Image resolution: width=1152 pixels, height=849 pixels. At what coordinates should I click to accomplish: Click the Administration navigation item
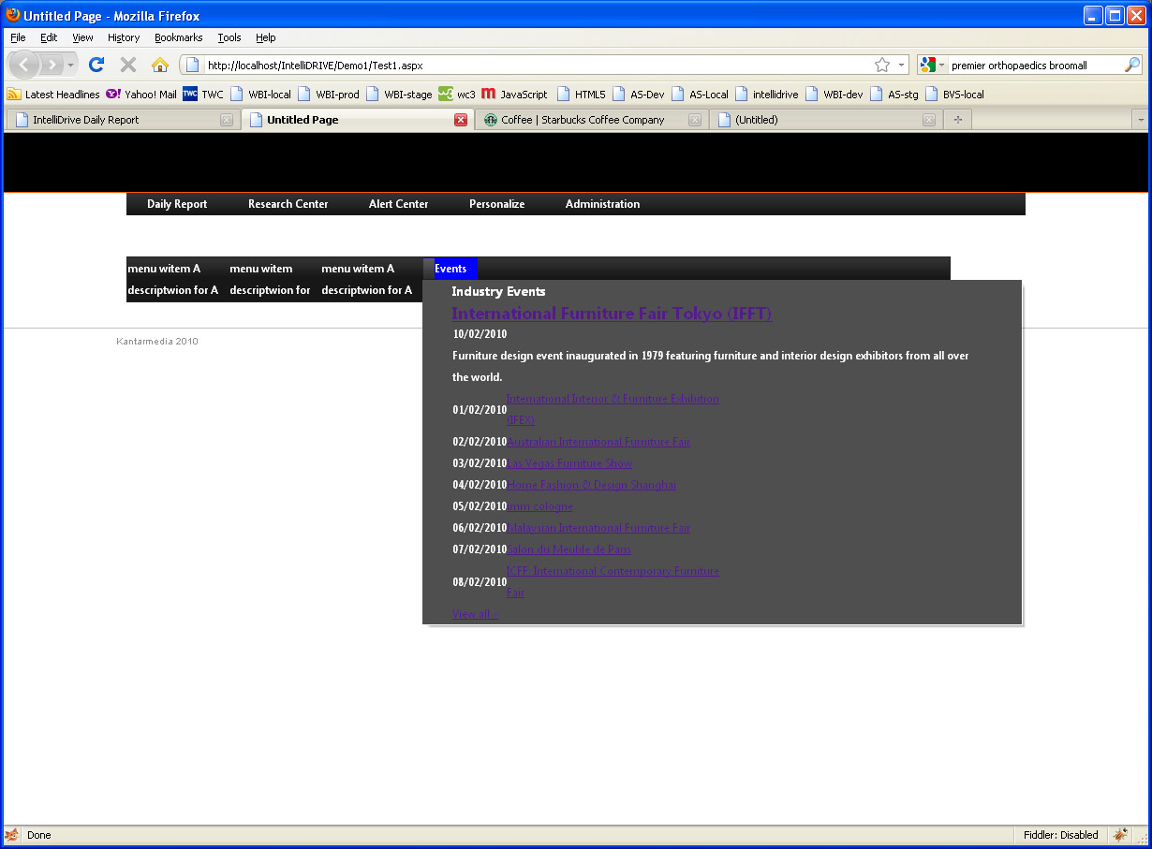[602, 204]
